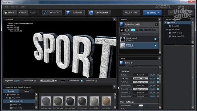Open the Normal Bump Custom Layer 2 selector
Screen dimensions: 197x111
[x=140, y=89]
